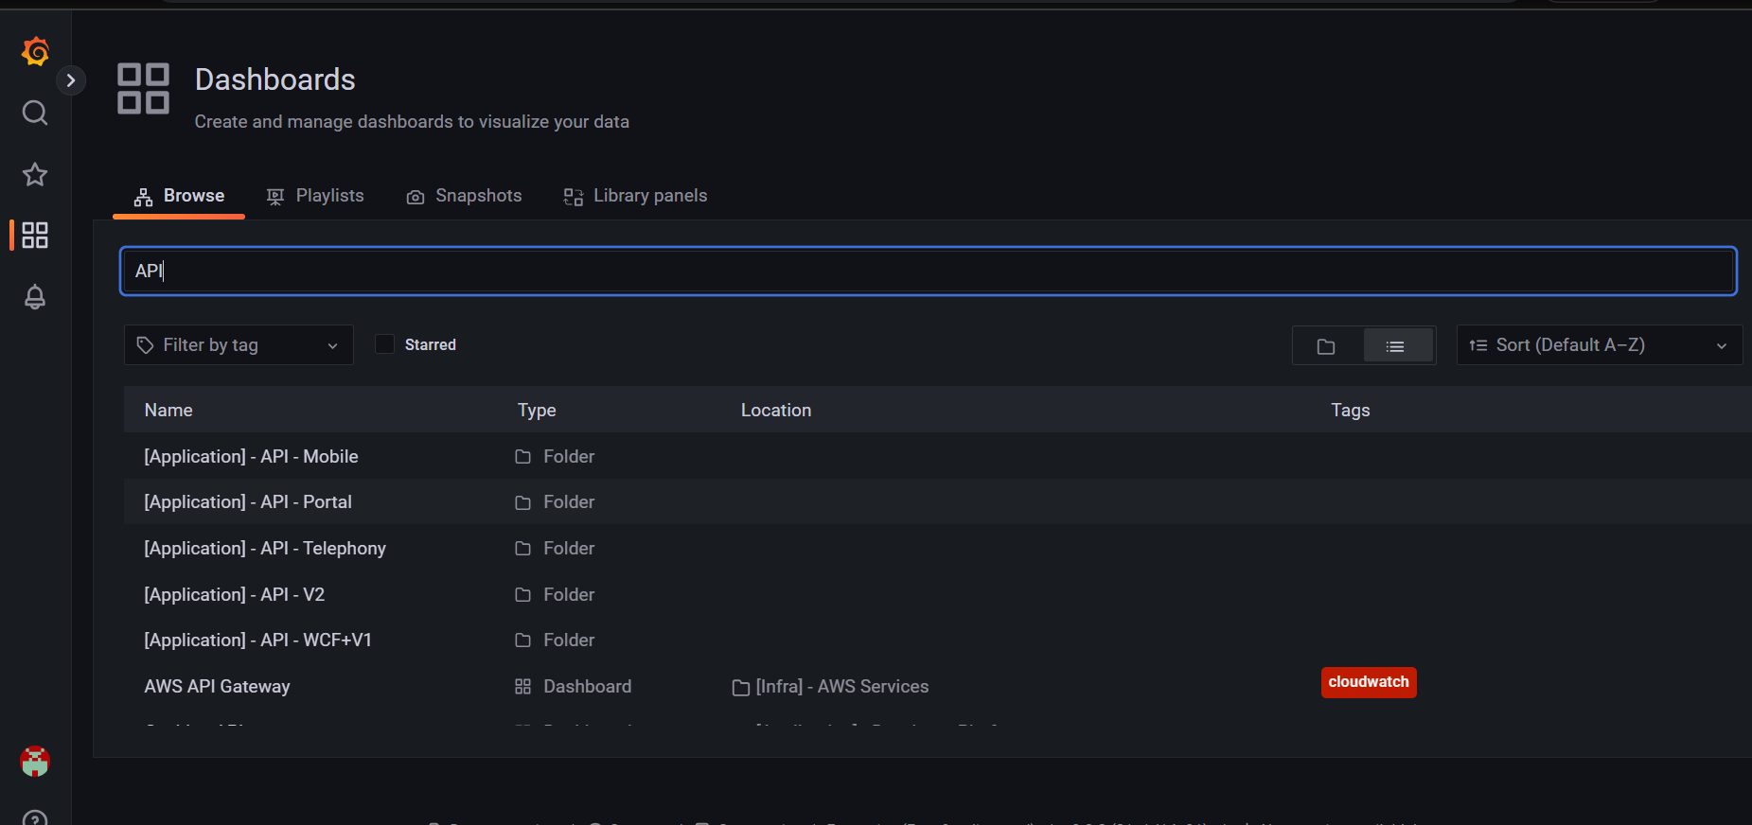Open the Filter by tag dropdown
This screenshot has height=825, width=1752.
(x=239, y=345)
